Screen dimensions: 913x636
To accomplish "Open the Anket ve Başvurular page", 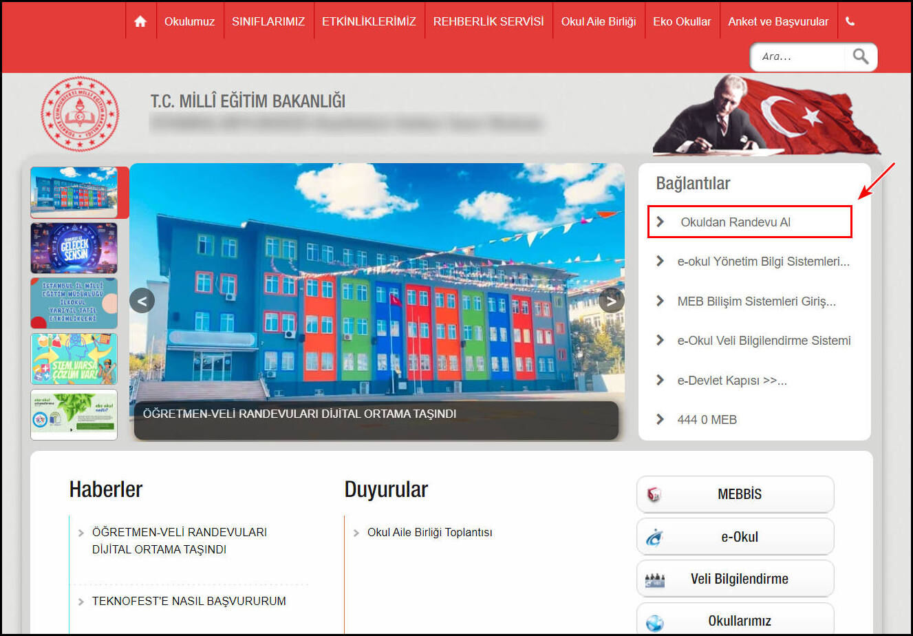I will [778, 21].
